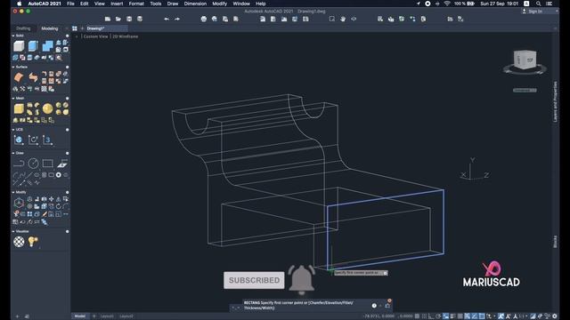Toggle the Draw panel pin dot

tap(68, 153)
